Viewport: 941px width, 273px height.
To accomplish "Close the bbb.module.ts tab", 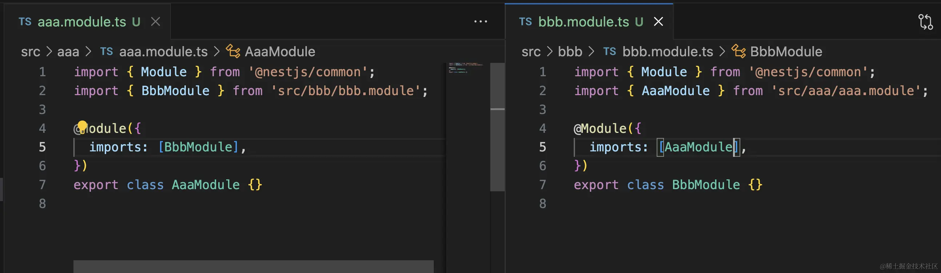I will pos(658,22).
